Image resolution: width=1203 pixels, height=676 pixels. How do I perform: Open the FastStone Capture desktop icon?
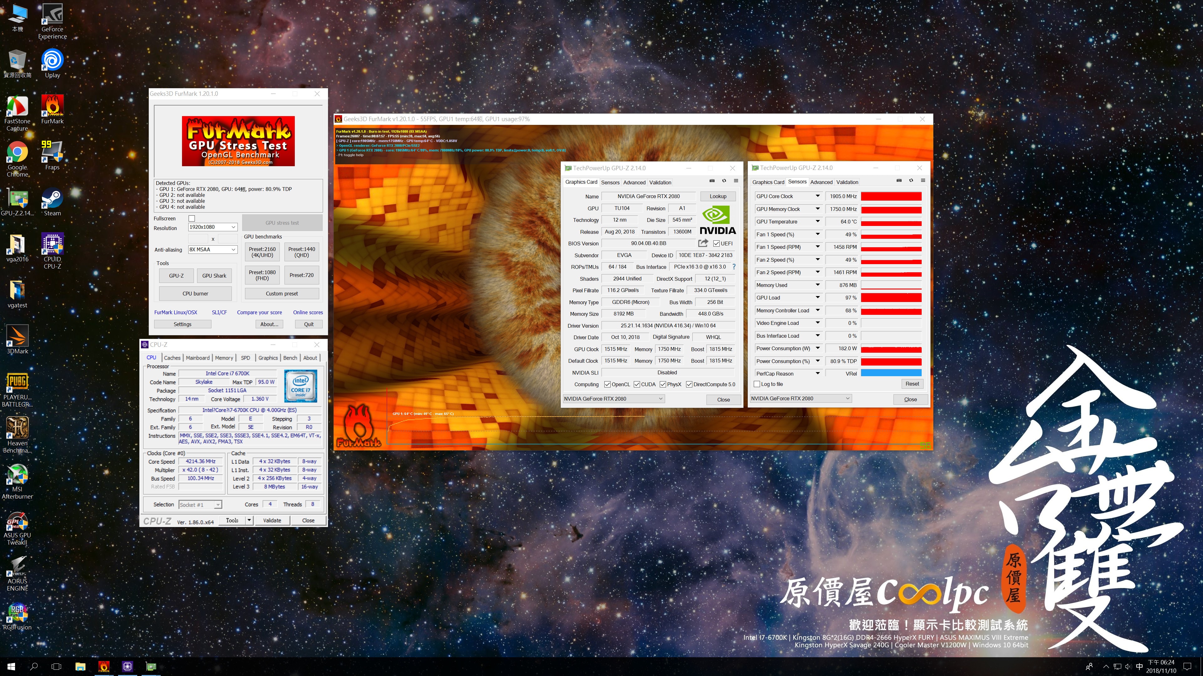click(17, 113)
